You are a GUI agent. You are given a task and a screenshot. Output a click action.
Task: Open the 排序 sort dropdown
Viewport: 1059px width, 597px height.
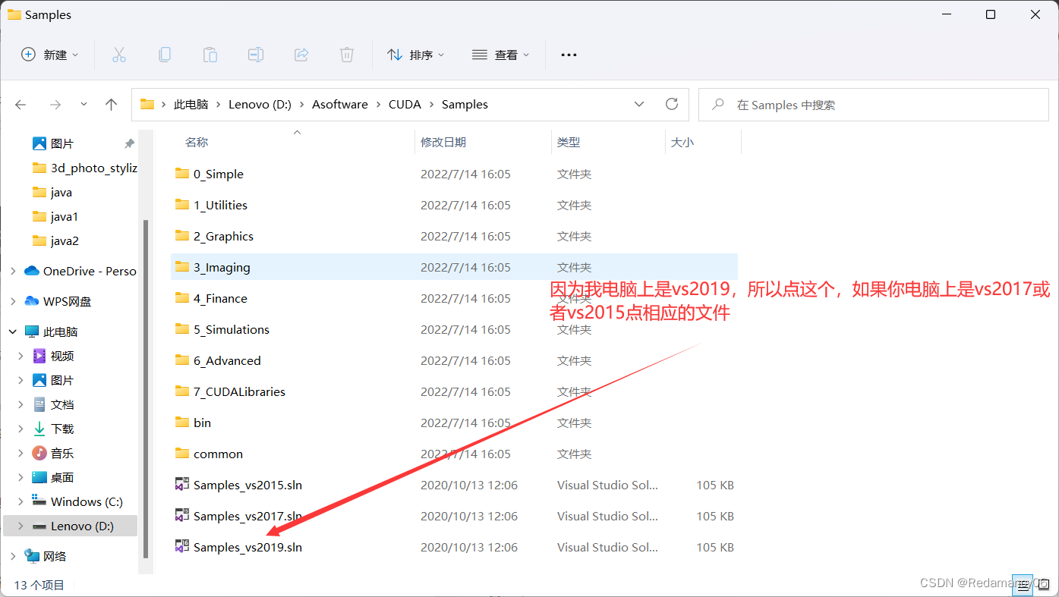coord(415,55)
